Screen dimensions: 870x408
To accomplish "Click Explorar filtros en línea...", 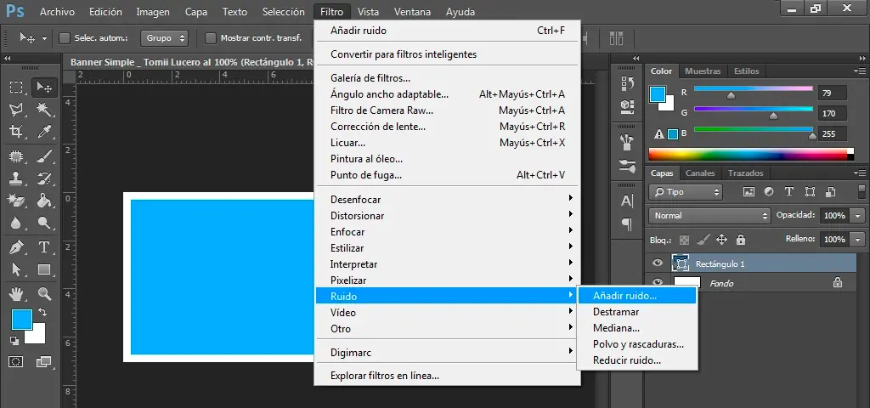I will [x=448, y=376].
